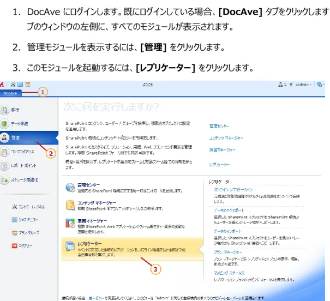330x301 pixels.
Task: Open the 展開マネージャー module entry
Action: (x=133, y=226)
